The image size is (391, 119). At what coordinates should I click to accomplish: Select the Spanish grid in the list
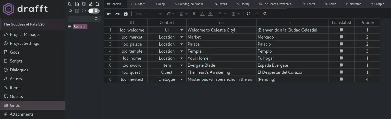coord(80,27)
